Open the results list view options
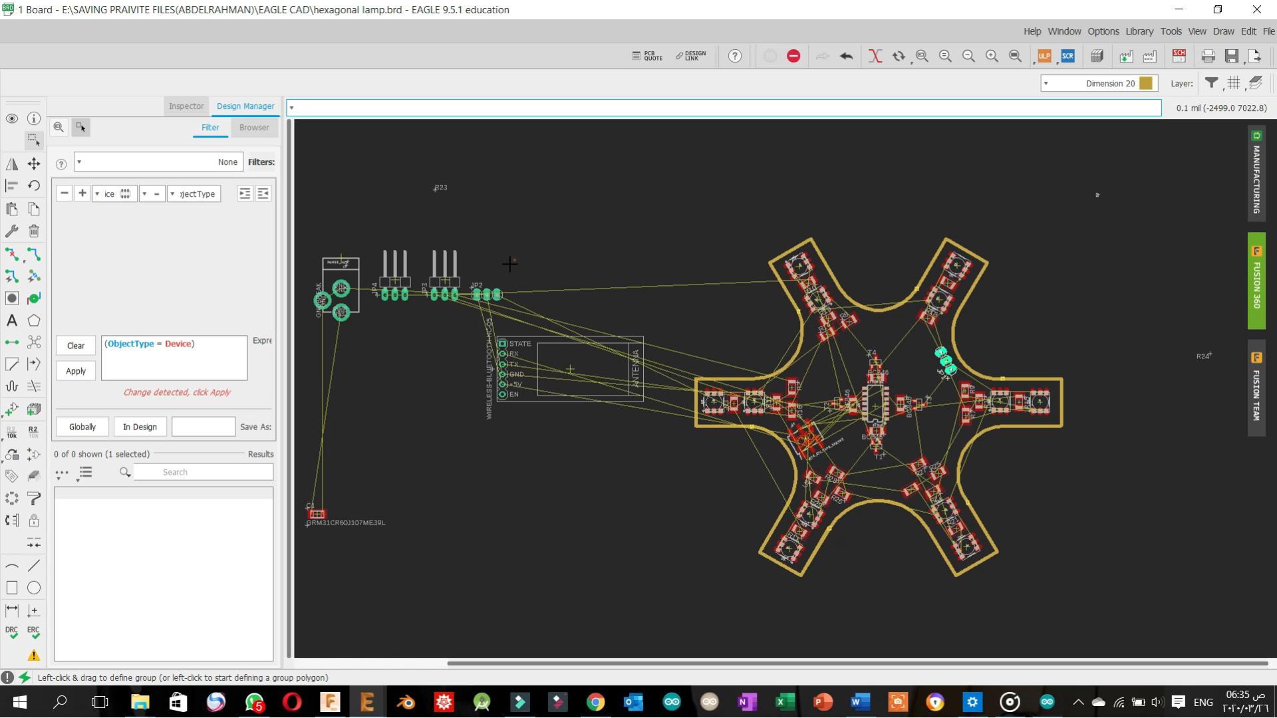 coord(85,473)
